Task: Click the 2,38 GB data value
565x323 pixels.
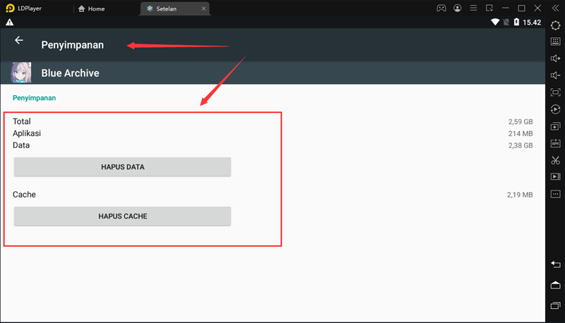Action: pos(521,145)
